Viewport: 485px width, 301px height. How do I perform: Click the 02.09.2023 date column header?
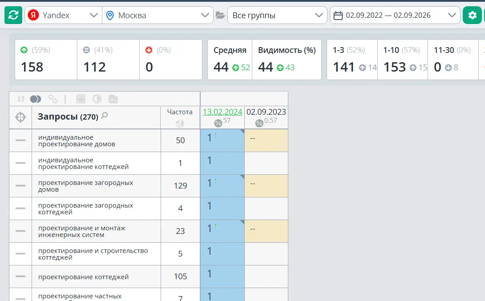(266, 112)
